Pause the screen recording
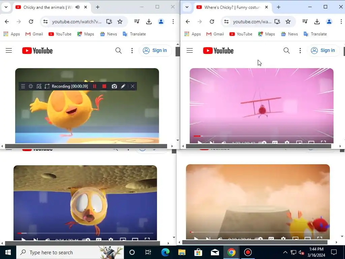Image resolution: width=345 pixels, height=259 pixels. pyautogui.click(x=95, y=86)
